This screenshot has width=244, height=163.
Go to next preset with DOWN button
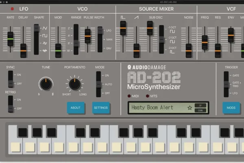pyautogui.click(x=200, y=110)
